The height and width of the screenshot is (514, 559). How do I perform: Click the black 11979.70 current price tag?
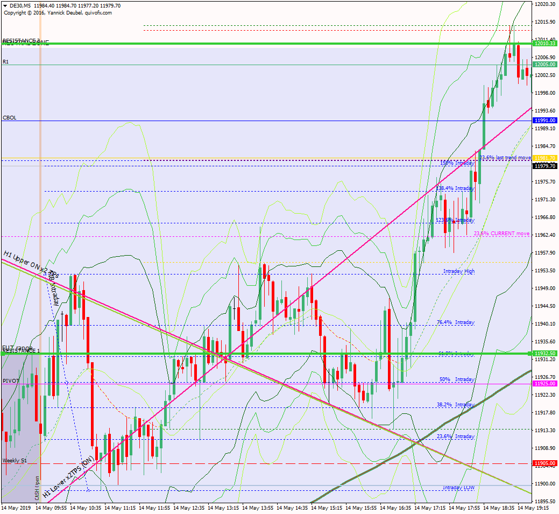(544, 166)
